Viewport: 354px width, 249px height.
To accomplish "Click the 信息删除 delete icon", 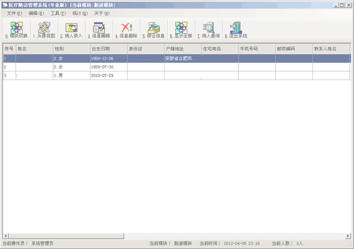I will (126, 30).
